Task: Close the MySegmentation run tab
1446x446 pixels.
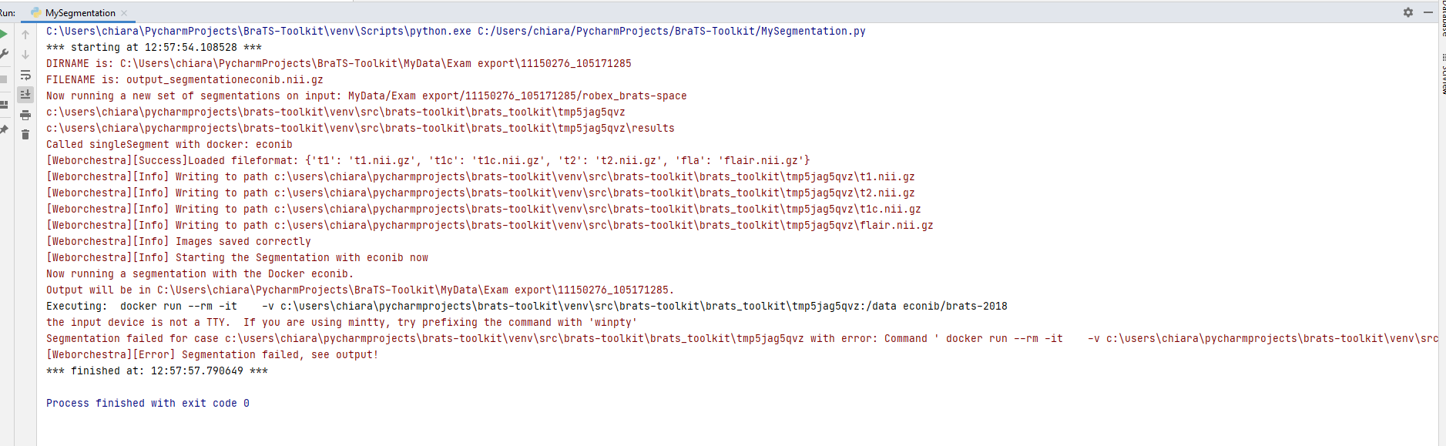Action: pyautogui.click(x=124, y=12)
